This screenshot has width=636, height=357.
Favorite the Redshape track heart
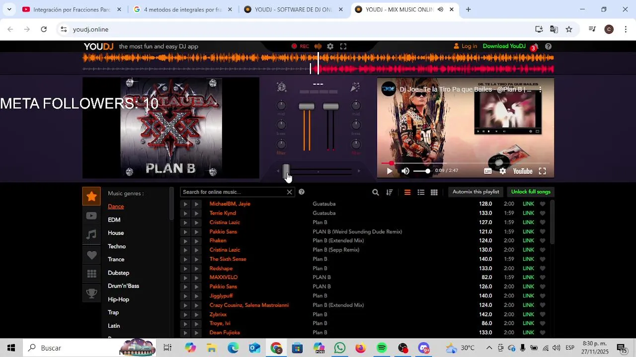[x=543, y=268]
